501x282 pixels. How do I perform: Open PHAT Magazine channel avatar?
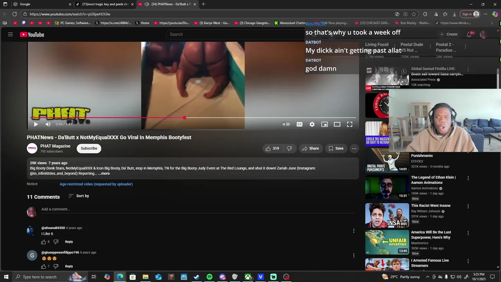(x=32, y=148)
